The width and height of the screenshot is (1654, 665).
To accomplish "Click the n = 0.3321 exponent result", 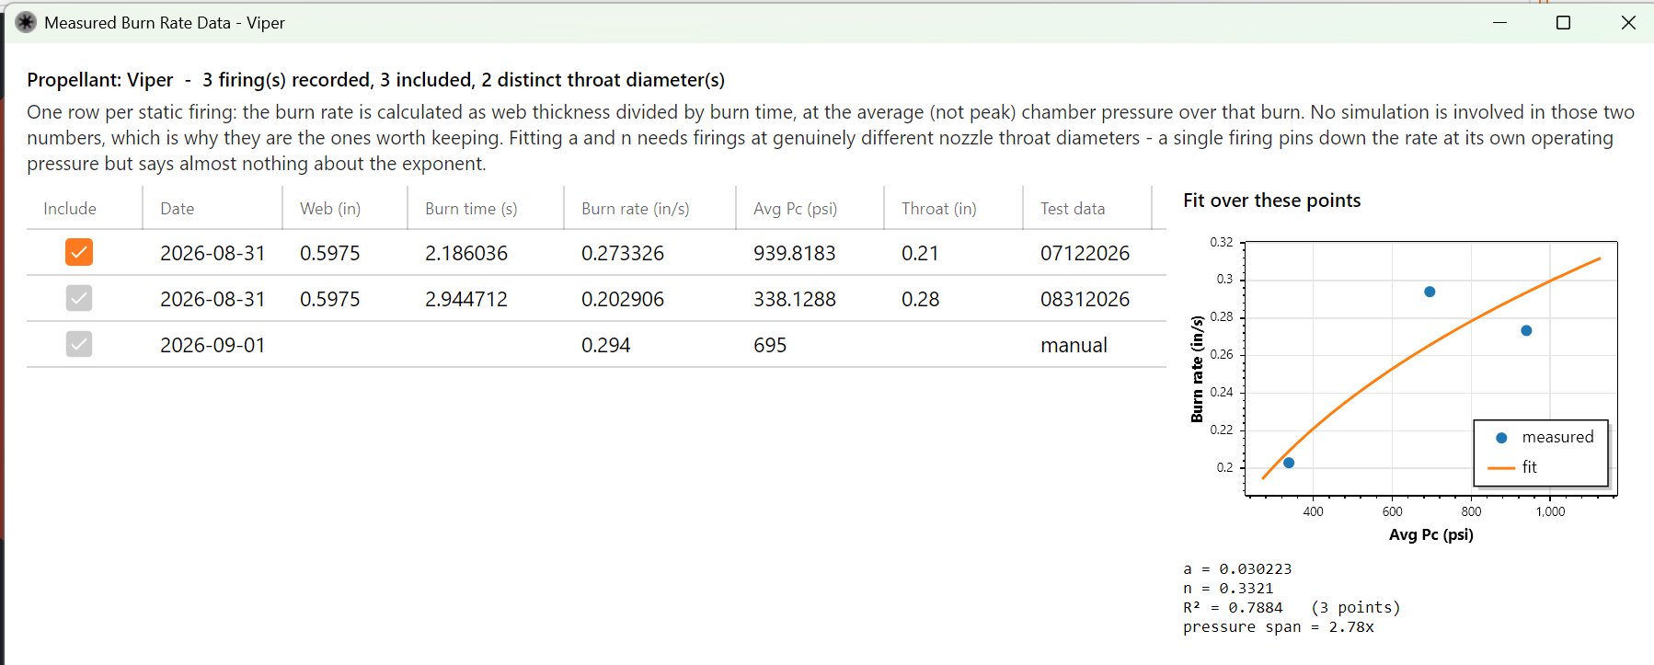I will click(x=1228, y=589).
